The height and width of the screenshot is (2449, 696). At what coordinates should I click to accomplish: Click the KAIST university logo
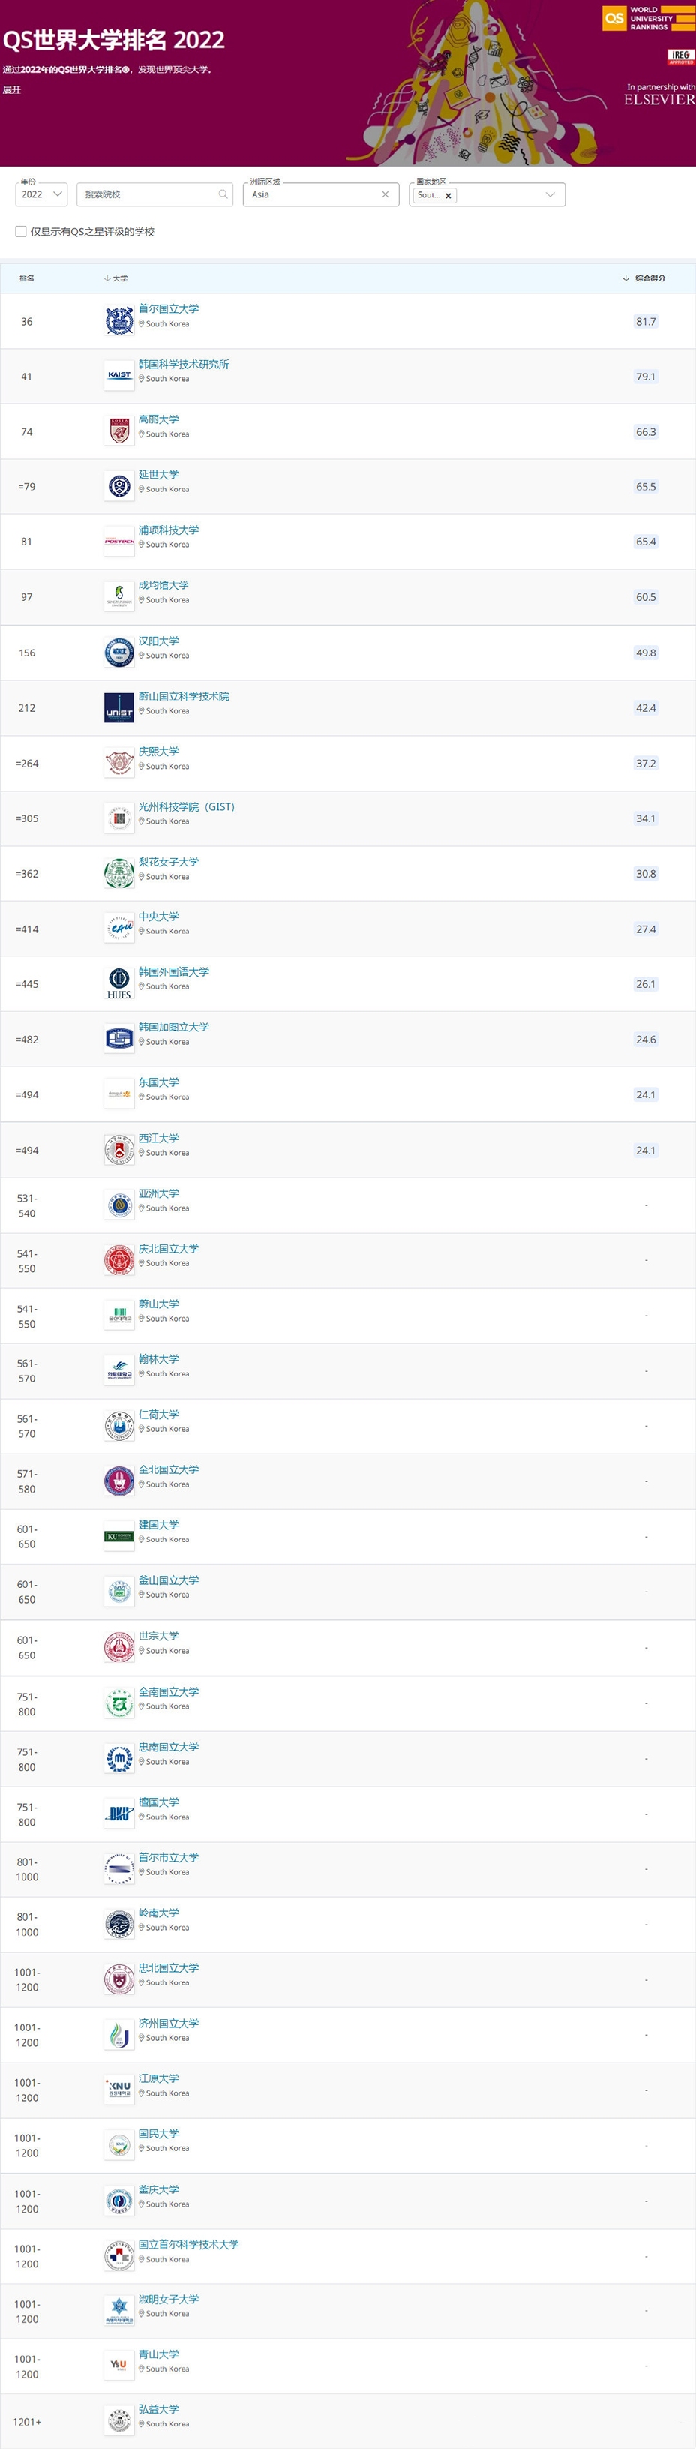[118, 376]
